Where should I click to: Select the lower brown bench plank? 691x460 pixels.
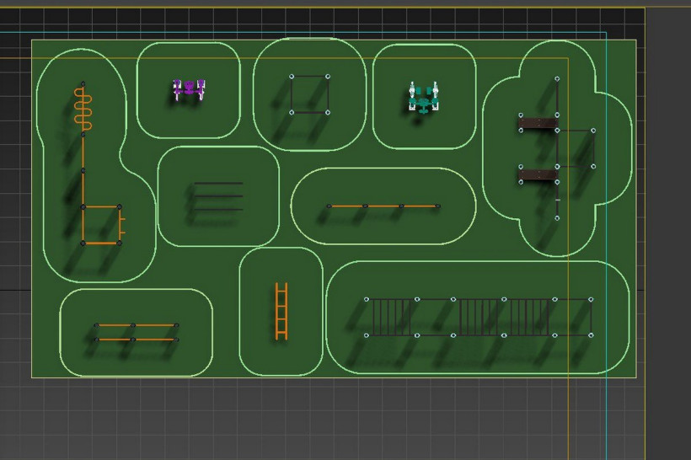538,174
